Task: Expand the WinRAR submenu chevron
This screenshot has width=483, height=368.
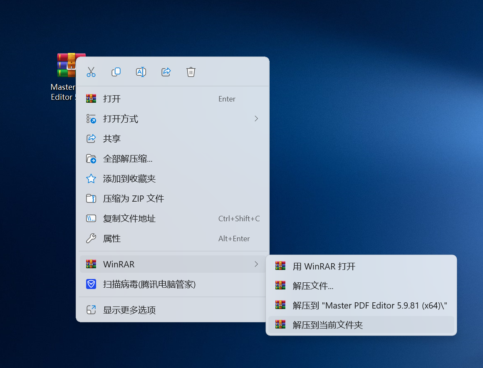Action: point(256,264)
